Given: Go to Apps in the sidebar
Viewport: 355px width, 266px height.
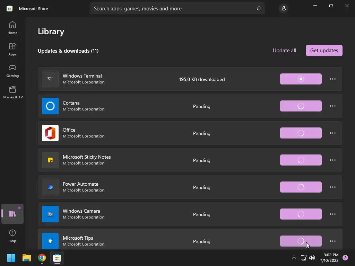Looking at the screenshot, I should [x=12, y=49].
